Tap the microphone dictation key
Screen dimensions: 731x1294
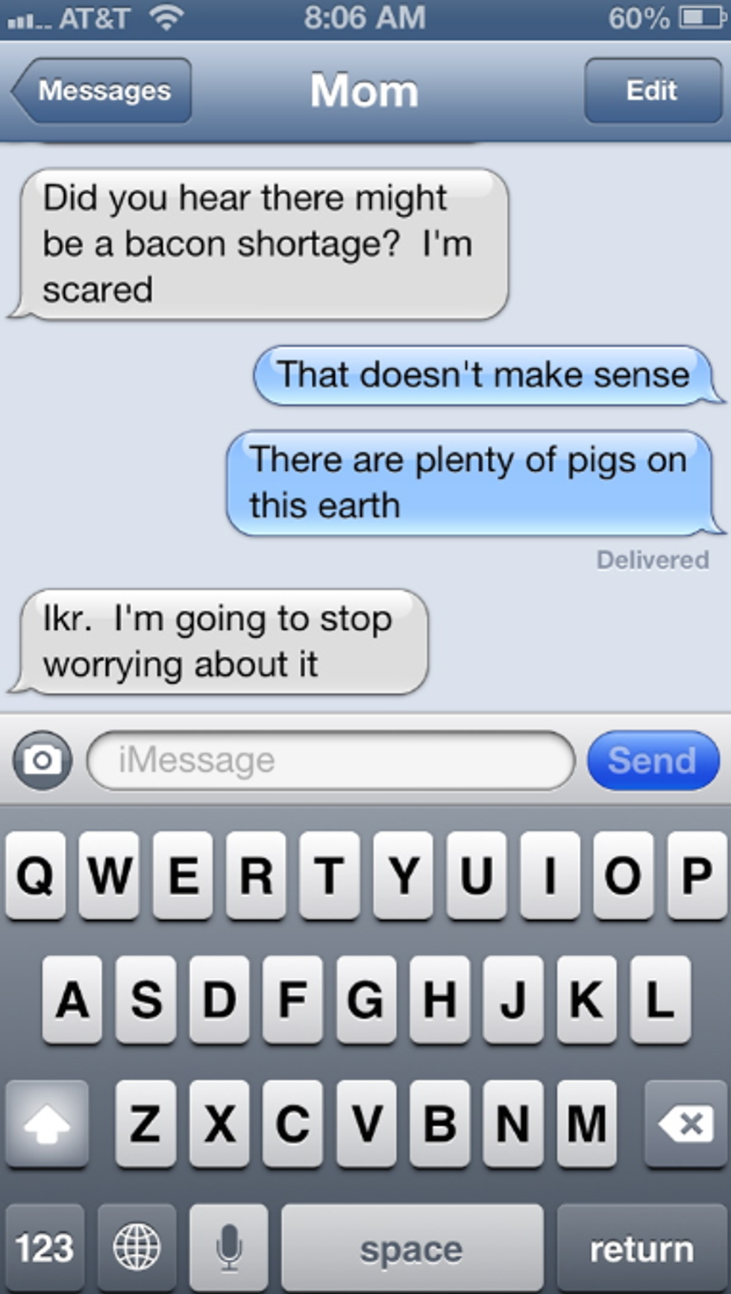228,1248
